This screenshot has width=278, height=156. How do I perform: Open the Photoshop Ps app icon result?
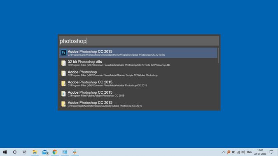(x=63, y=52)
